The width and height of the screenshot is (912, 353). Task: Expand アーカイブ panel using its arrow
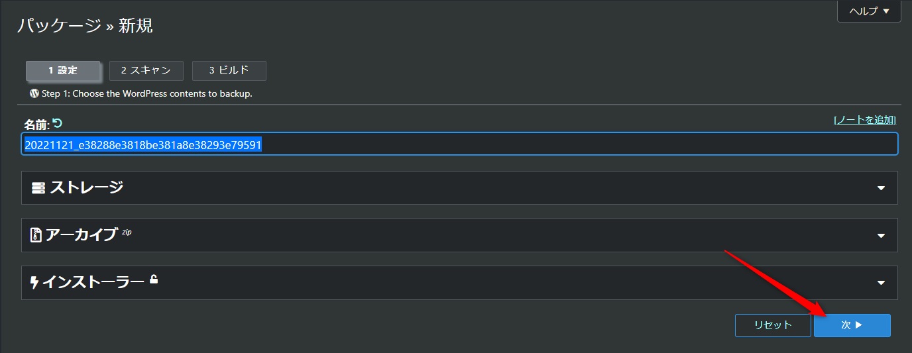881,236
